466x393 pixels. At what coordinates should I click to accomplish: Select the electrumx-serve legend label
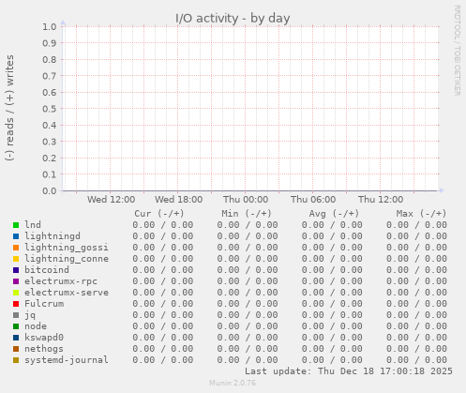coord(67,293)
